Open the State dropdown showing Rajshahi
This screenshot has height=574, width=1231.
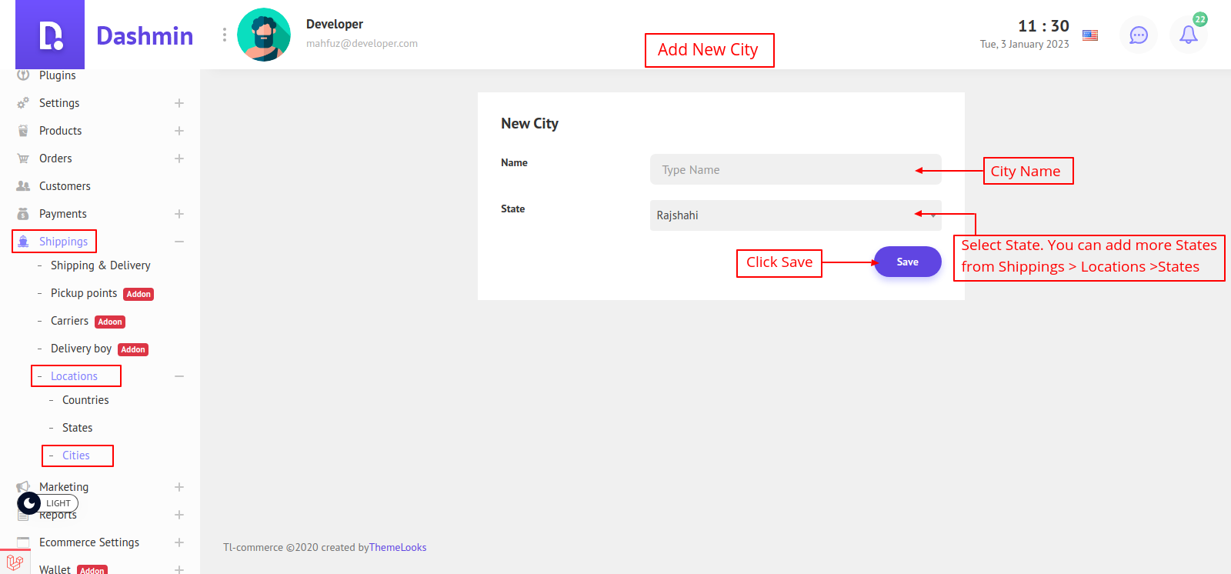(795, 215)
